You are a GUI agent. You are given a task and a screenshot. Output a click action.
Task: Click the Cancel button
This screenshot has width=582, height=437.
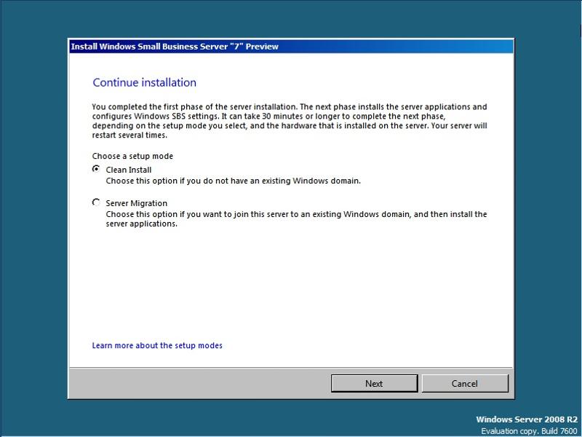(465, 383)
